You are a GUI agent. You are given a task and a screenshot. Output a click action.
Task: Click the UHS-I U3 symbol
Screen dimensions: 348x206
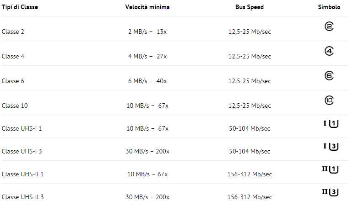(x=331, y=146)
